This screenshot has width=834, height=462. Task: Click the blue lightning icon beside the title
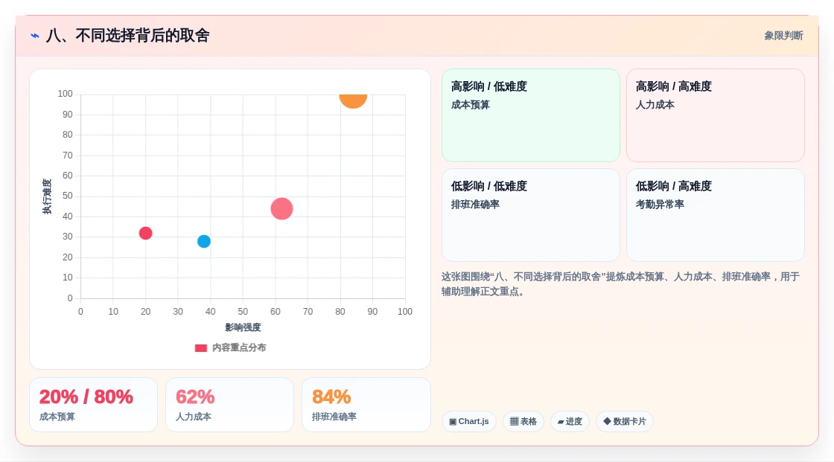click(x=35, y=36)
